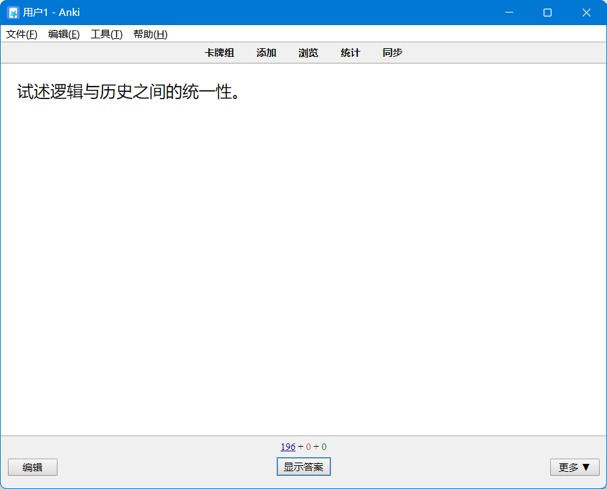Screen dimensions: 607x489
Task: Maximize the Anki window
Action: pyautogui.click(x=548, y=13)
